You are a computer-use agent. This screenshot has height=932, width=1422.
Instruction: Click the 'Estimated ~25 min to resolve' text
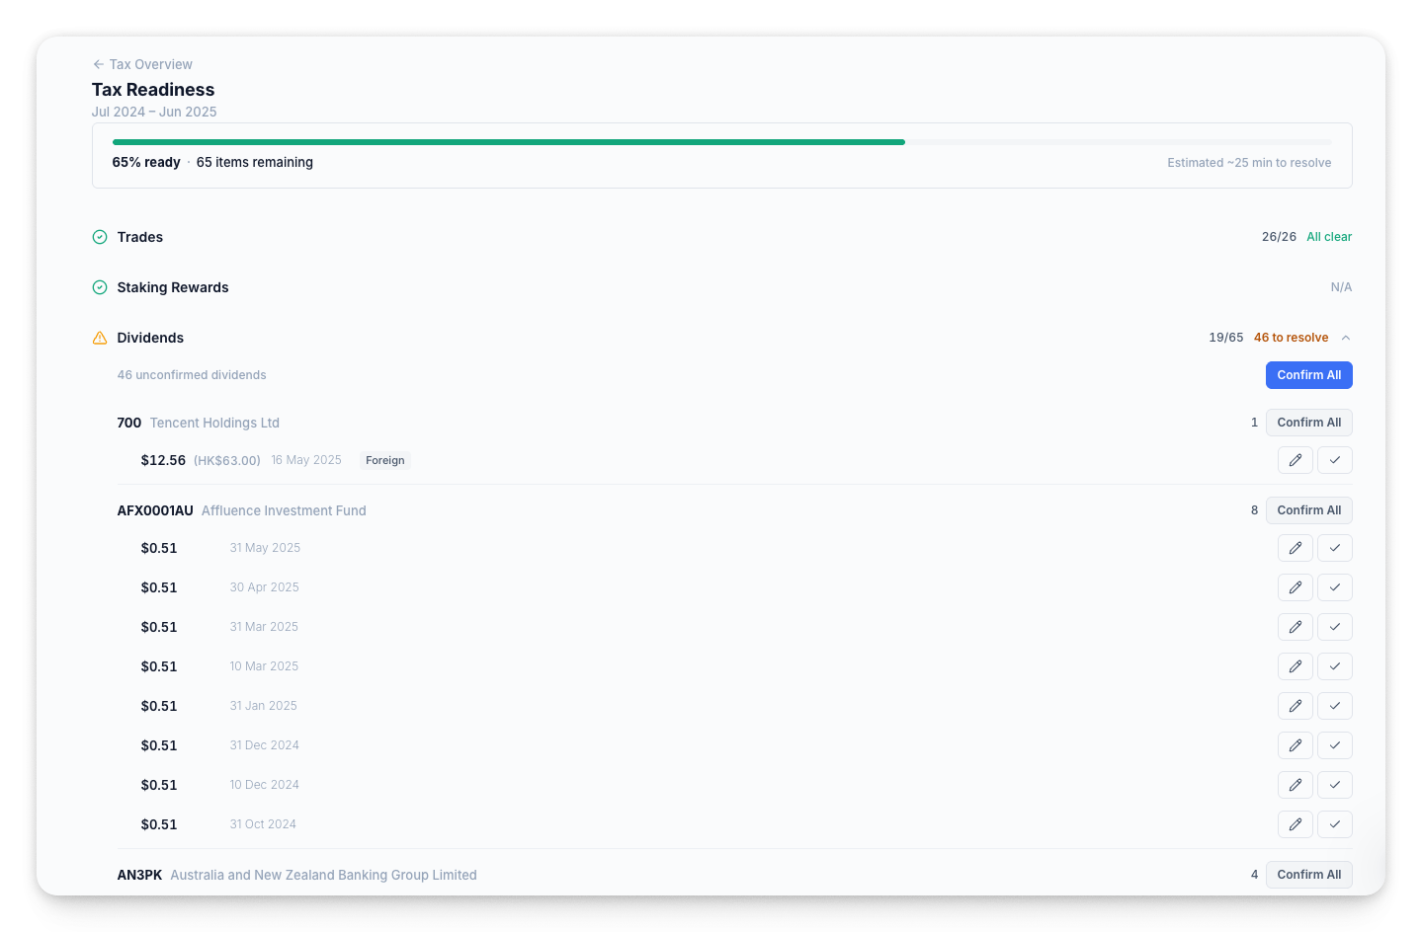click(1249, 163)
